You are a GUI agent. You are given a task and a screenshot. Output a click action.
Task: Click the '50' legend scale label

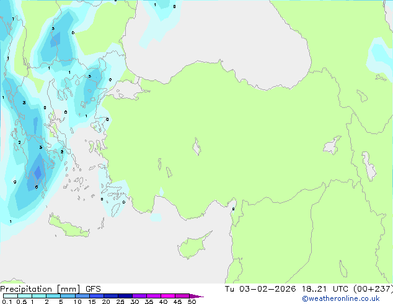click(192, 302)
